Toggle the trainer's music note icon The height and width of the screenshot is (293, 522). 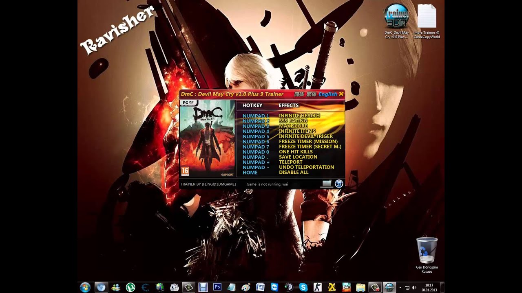(x=339, y=184)
